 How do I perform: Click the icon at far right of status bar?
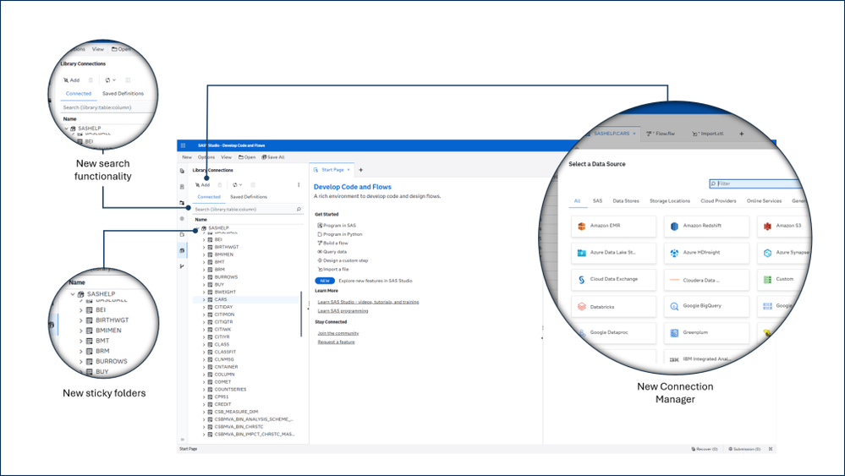(x=771, y=449)
